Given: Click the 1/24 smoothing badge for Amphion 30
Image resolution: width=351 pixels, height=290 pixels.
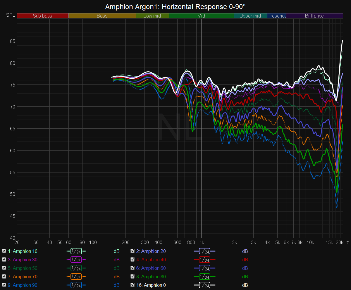Looking at the screenshot, I should pyautogui.click(x=76, y=260).
